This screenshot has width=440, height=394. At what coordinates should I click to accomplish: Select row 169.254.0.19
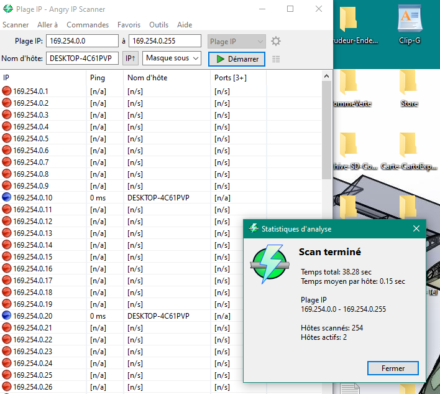pyautogui.click(x=122, y=304)
